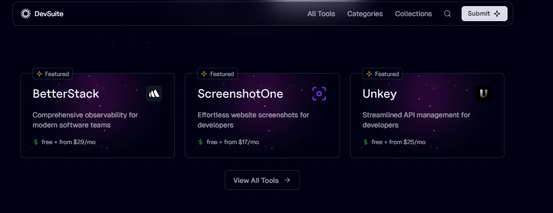Click the View All Tools button

point(263,180)
